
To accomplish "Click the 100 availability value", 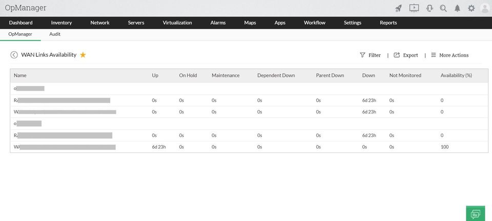I will [x=445, y=147].
